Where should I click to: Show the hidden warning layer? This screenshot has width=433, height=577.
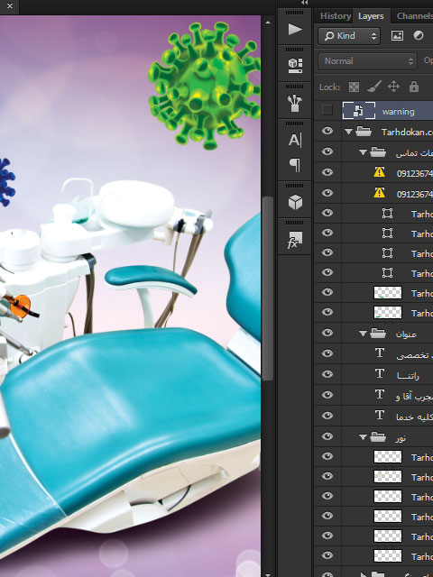coord(327,110)
